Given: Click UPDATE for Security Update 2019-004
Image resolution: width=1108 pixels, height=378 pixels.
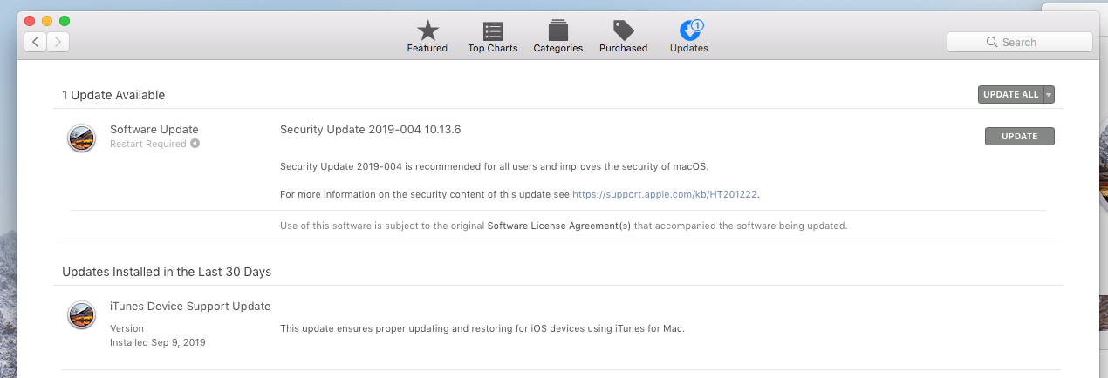Looking at the screenshot, I should 1019,136.
